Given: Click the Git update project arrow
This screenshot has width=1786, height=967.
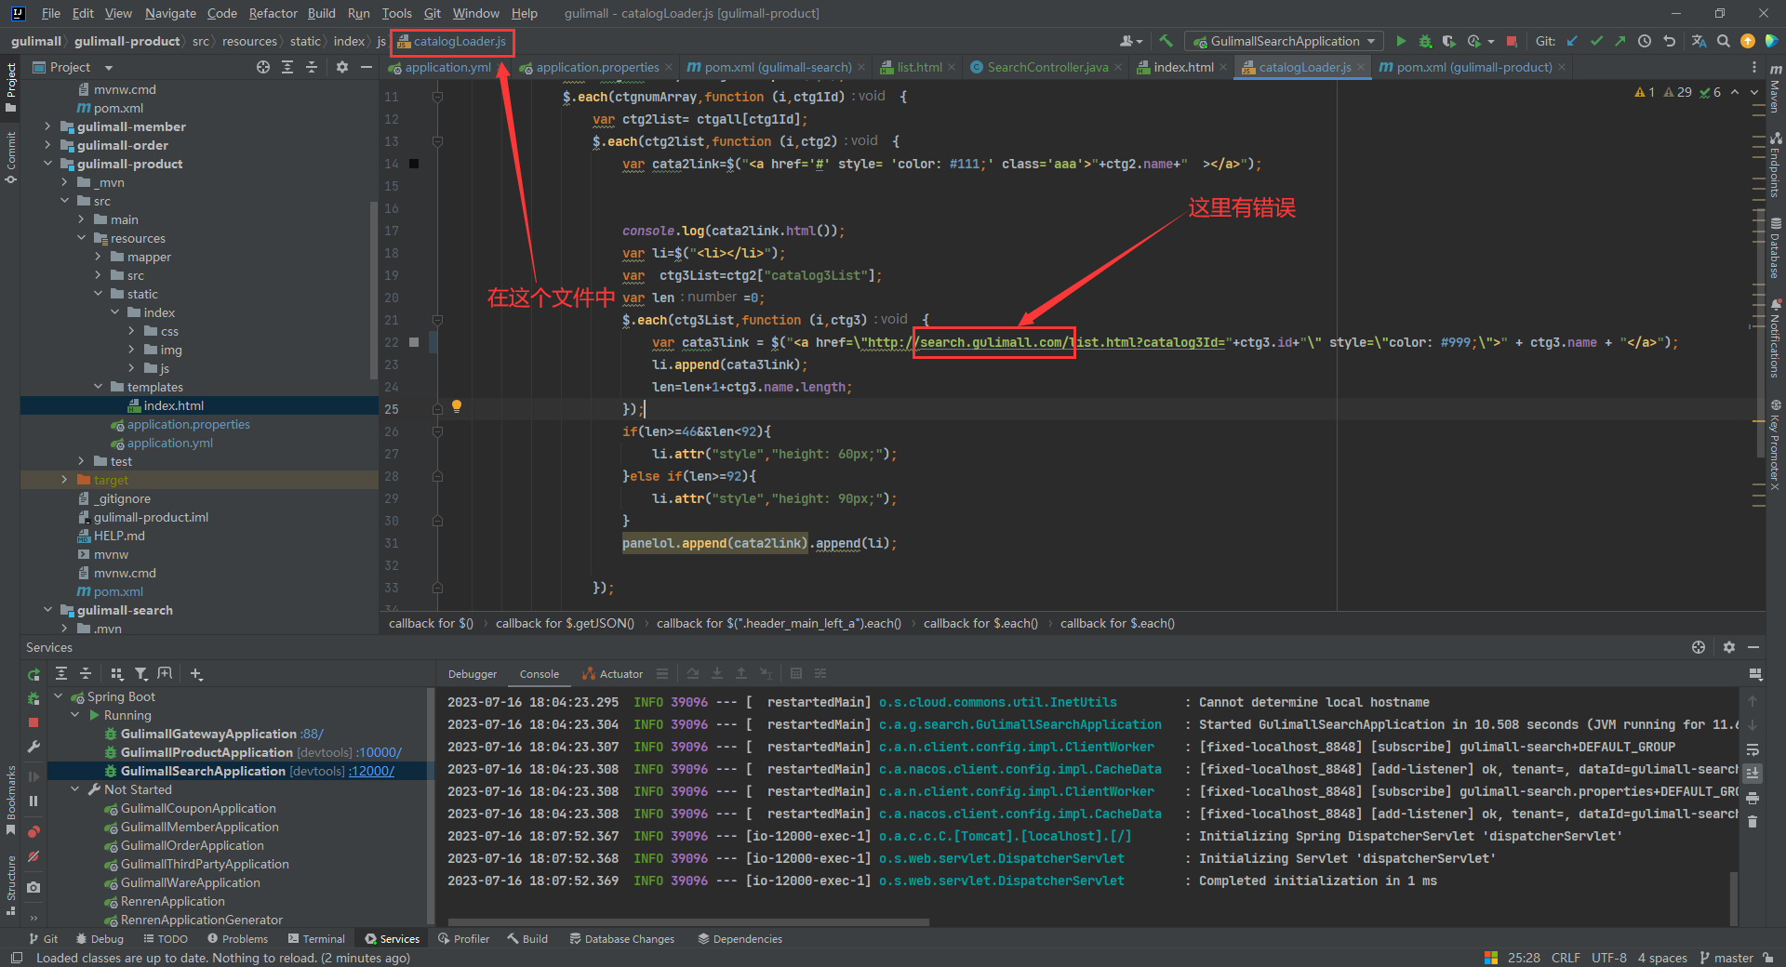Looking at the screenshot, I should pos(1572,41).
